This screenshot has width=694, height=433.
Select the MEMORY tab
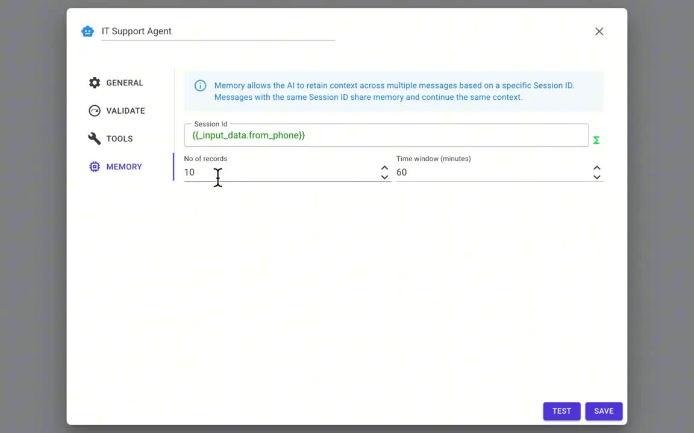116,167
